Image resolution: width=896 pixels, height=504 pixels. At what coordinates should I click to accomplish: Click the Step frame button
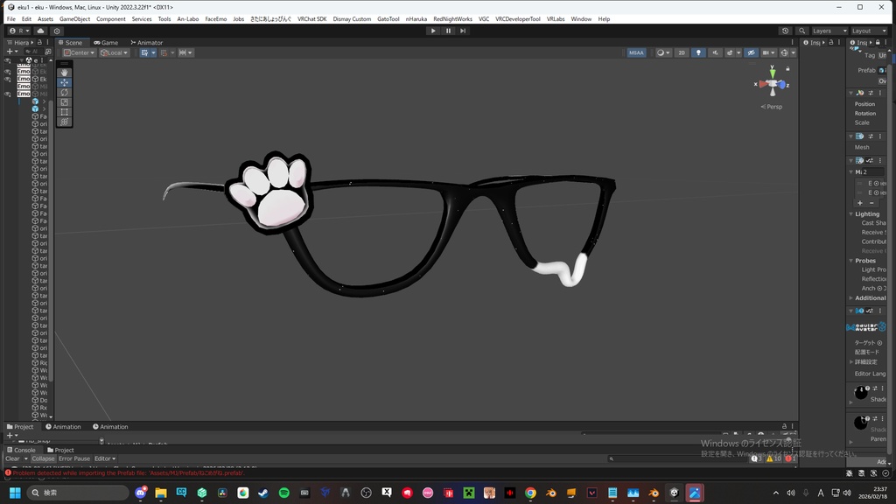pos(463,31)
